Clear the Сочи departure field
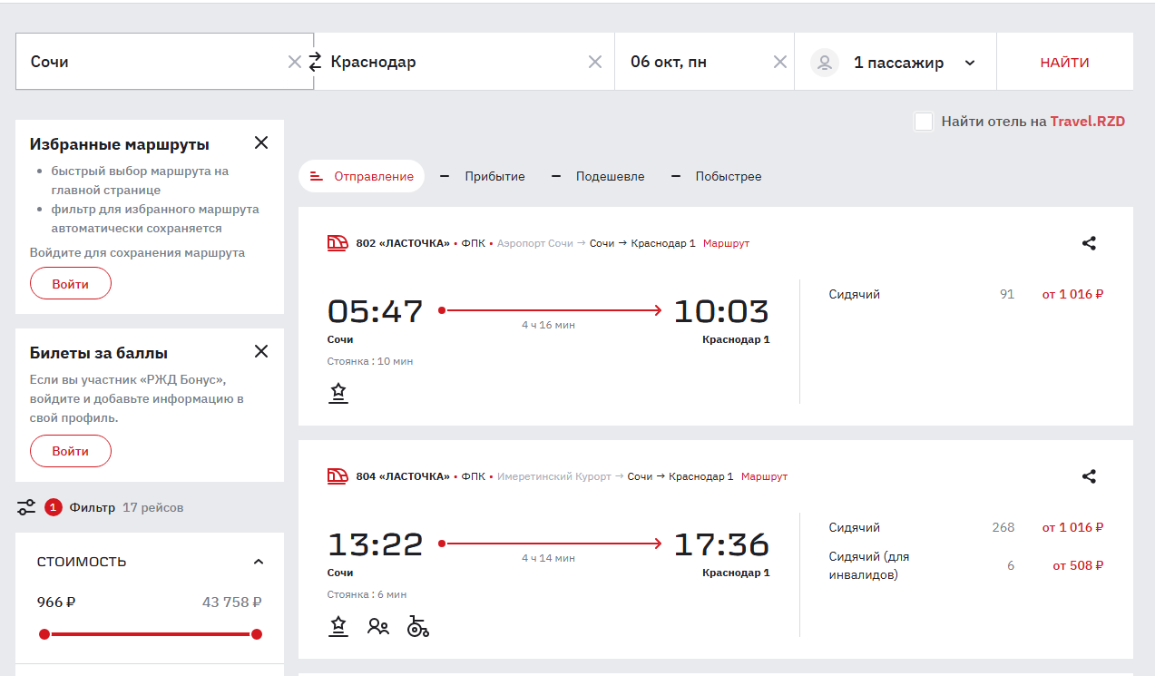The width and height of the screenshot is (1155, 676). tap(294, 62)
